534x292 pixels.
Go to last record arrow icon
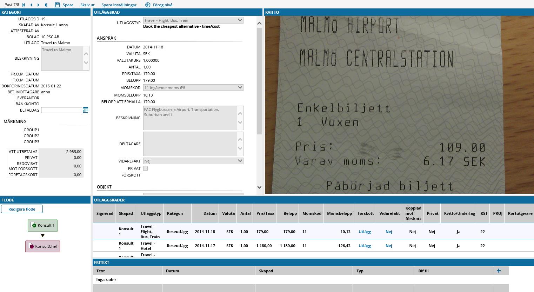point(46,5)
